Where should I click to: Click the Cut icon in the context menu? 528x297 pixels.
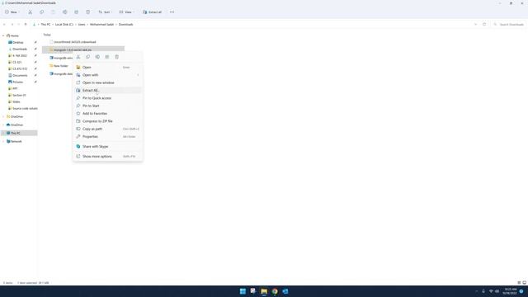tap(78, 57)
